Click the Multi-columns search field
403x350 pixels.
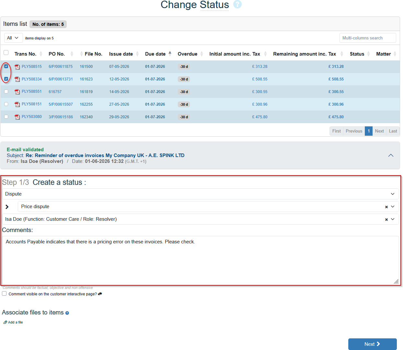368,38
